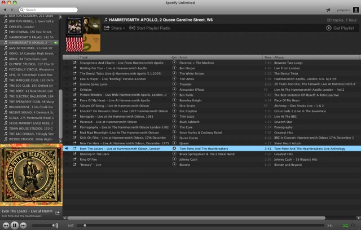Skip to the previous track
Viewport: 361px width, 230px height.
(6, 225)
